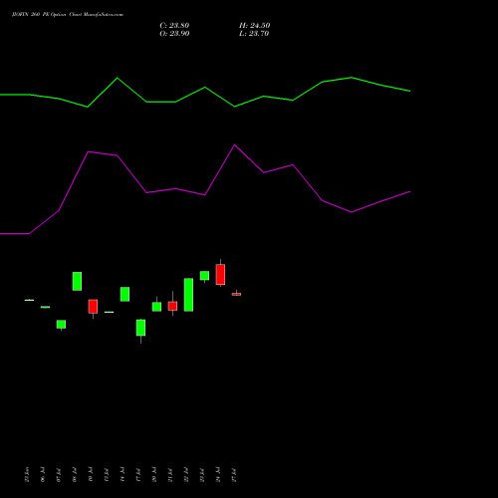Click the tall green candle for 22 Jul
This screenshot has height=498, width=498.
(x=188, y=295)
